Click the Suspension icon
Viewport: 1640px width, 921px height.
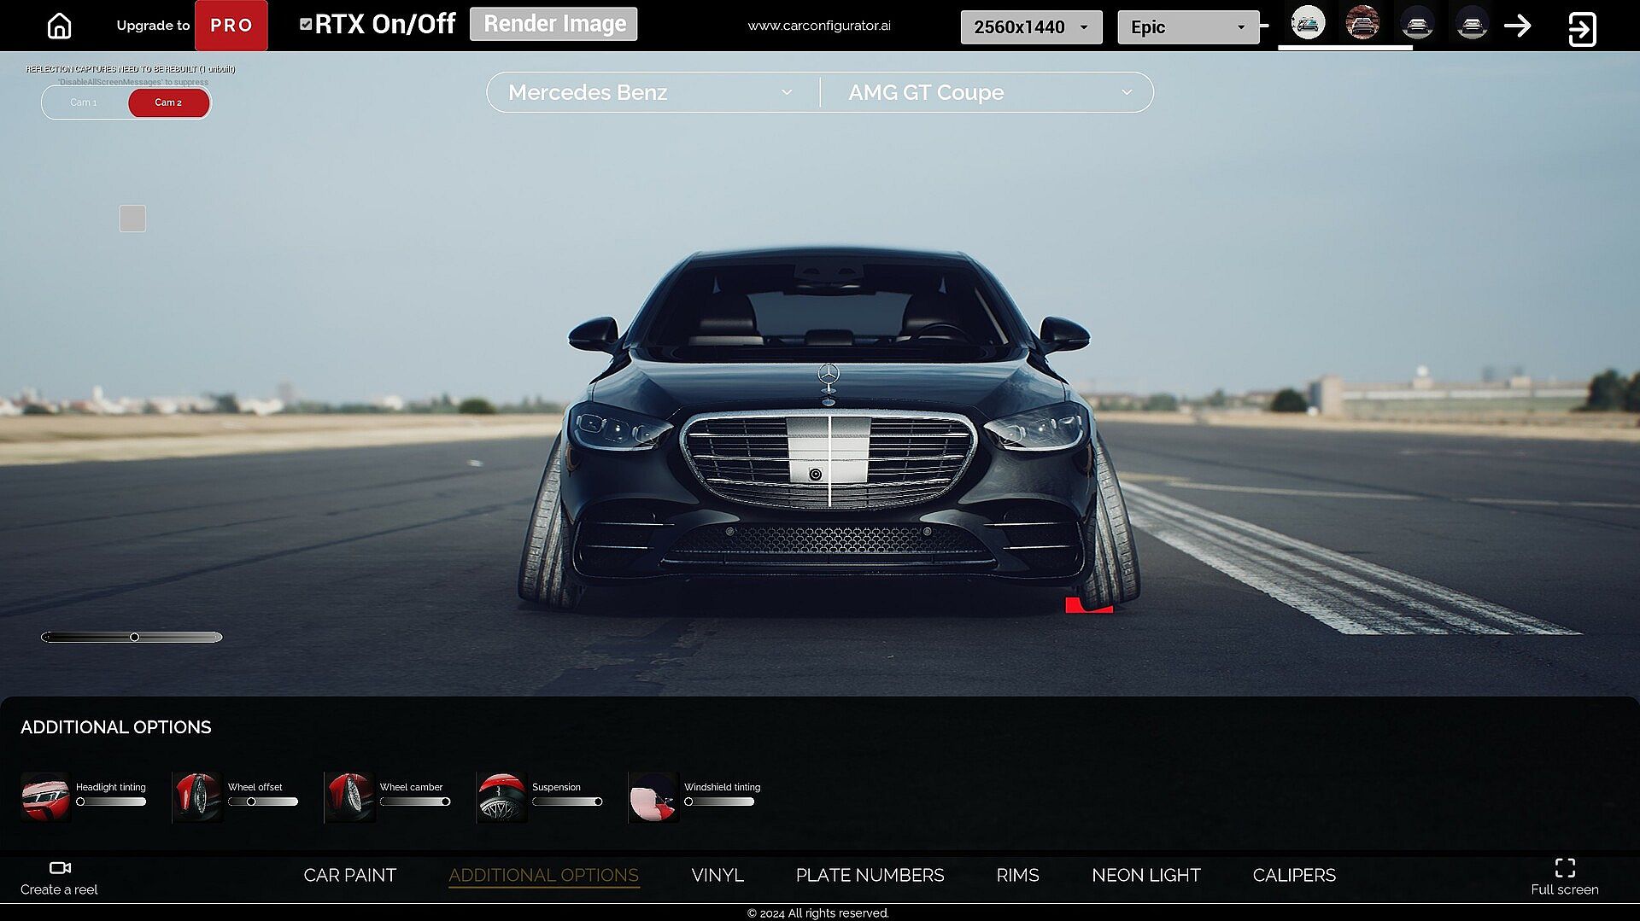point(501,796)
